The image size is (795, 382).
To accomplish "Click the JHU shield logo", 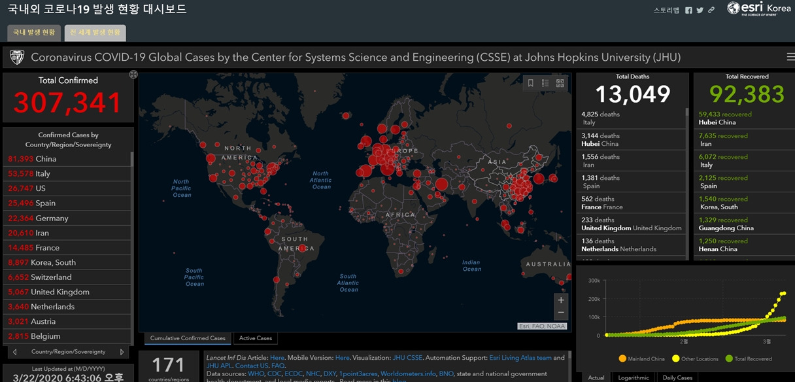I will tap(17, 58).
